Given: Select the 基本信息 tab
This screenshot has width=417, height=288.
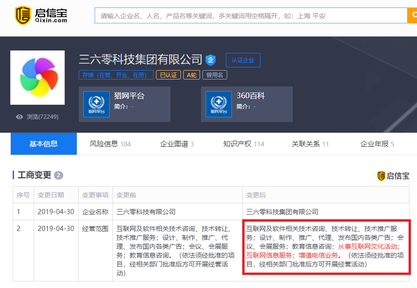Looking at the screenshot, I should tap(44, 144).
